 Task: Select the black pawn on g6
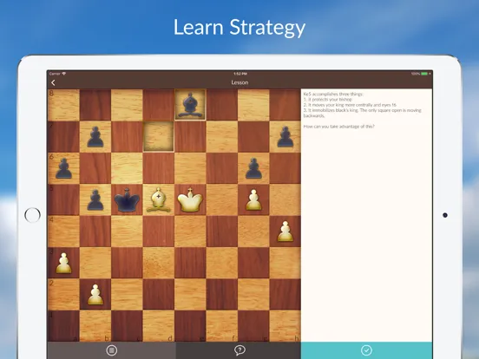pyautogui.click(x=253, y=168)
